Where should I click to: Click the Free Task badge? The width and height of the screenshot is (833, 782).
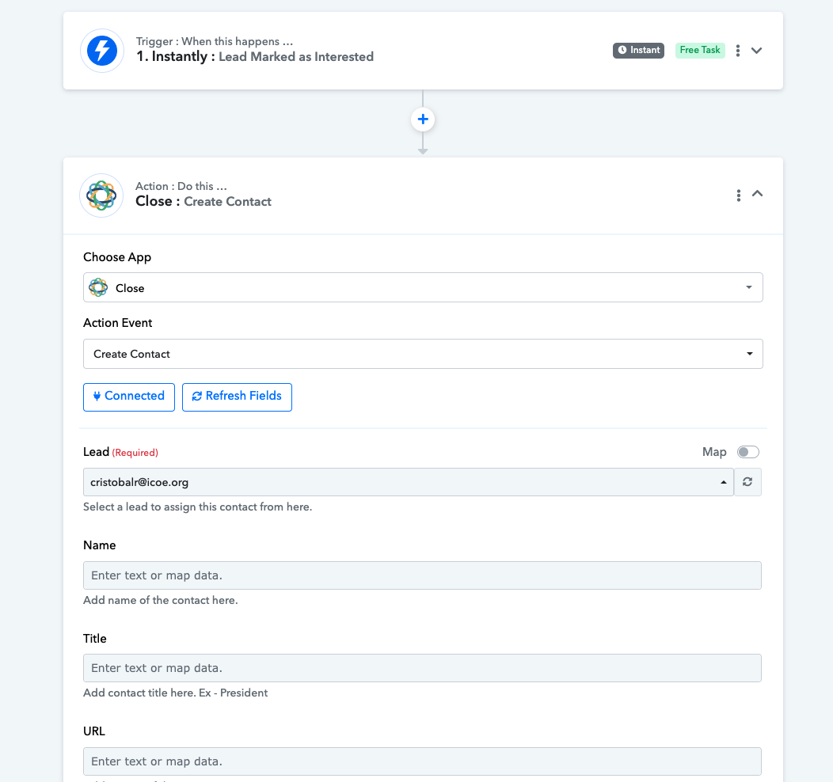(x=700, y=50)
